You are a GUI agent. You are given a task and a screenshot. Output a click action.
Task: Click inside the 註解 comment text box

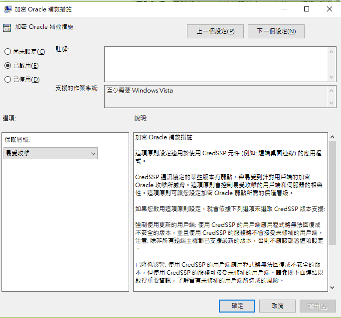click(x=216, y=64)
